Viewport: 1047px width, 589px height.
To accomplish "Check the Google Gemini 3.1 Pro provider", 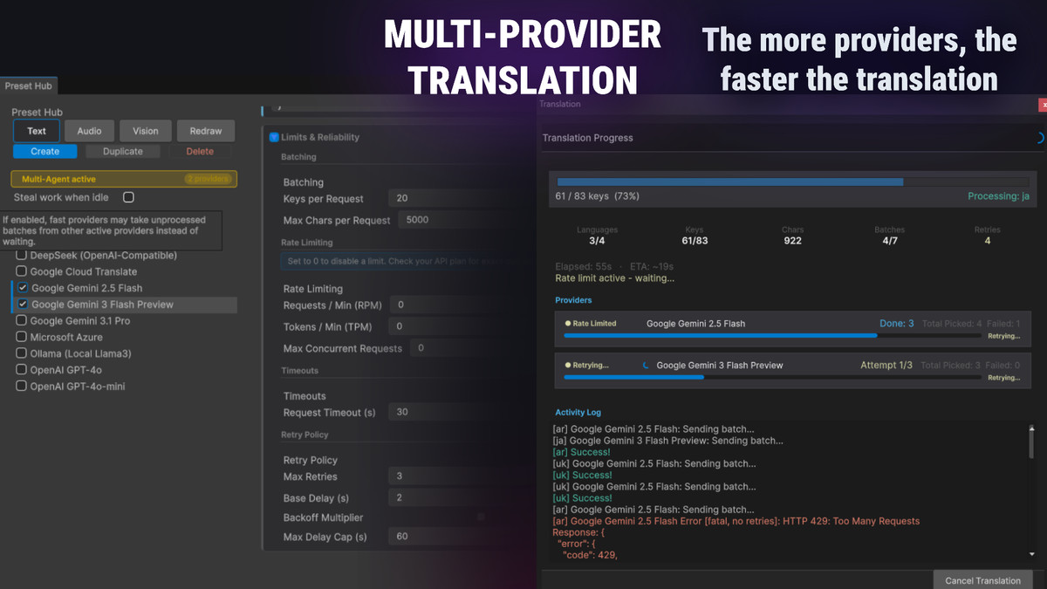I will [x=21, y=320].
